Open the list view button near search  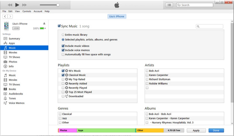click(x=169, y=5)
